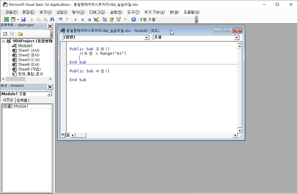Maximize the Module1 code window
This screenshot has width=298, height=194.
tap(227, 31)
